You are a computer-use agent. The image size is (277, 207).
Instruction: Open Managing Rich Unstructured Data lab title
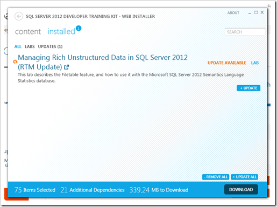103,62
